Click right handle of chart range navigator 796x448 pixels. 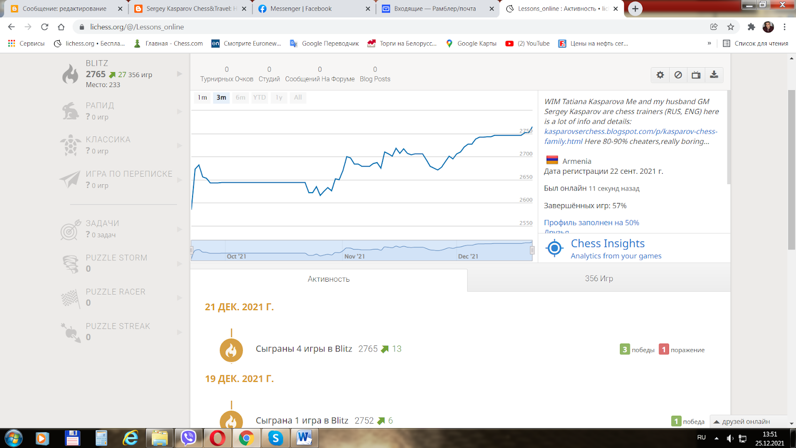[x=532, y=250]
